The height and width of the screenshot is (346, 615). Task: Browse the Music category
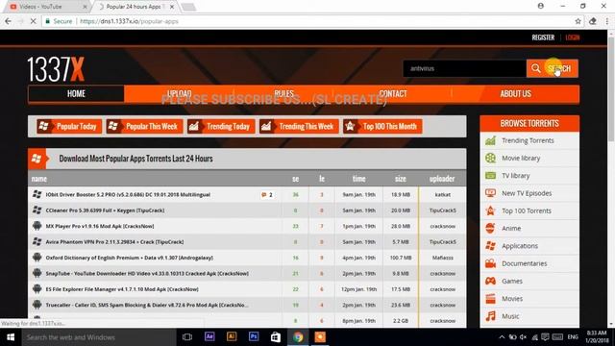[510, 316]
